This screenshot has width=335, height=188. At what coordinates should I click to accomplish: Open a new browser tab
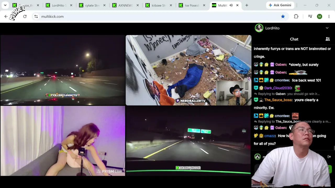[x=247, y=5]
